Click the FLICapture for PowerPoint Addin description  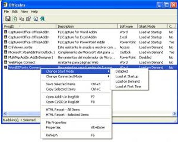click(81, 42)
